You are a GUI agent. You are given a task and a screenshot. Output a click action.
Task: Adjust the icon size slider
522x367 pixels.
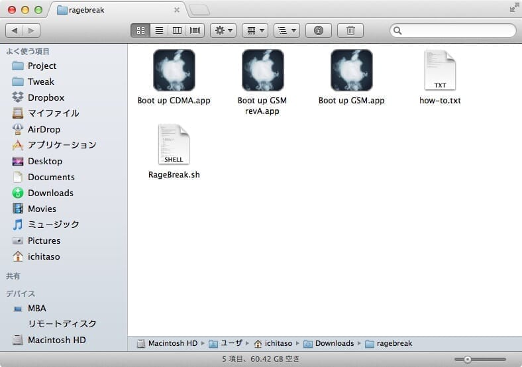point(467,359)
